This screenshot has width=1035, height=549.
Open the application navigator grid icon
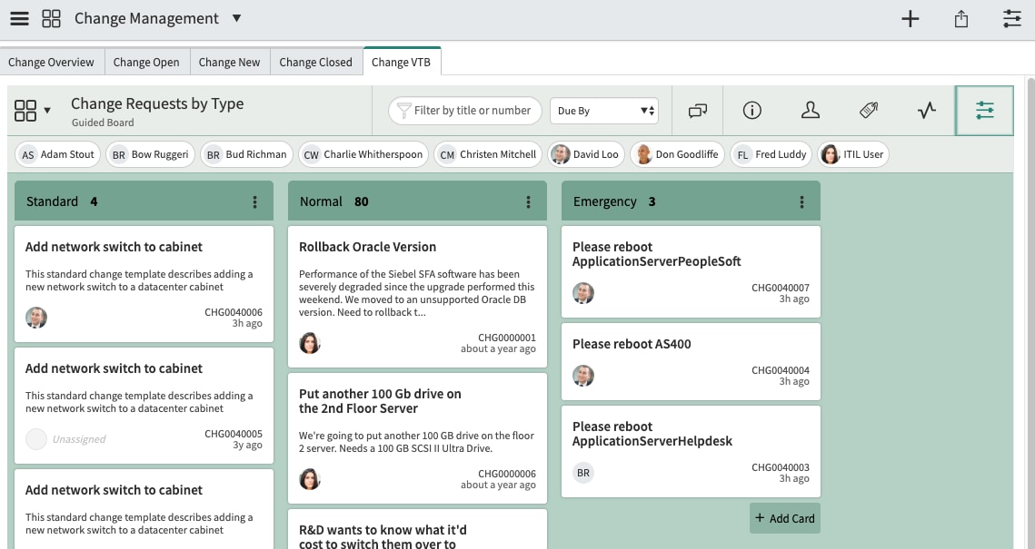coord(51,18)
